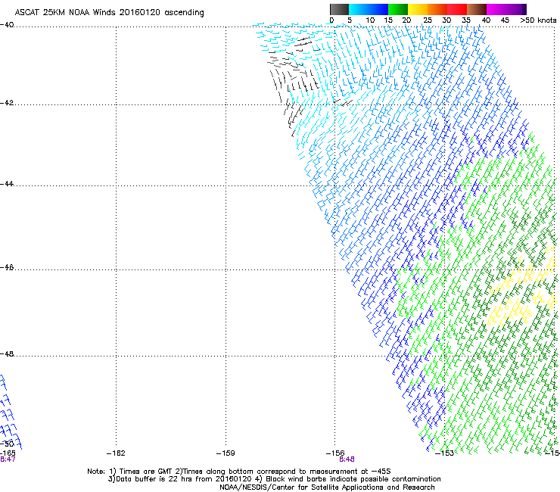
Task: Click the NOAA/NESDIS Center credit line
Action: (x=327, y=487)
